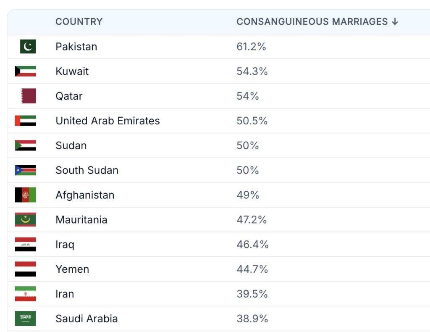Click the South Sudan flag icon

click(x=26, y=170)
